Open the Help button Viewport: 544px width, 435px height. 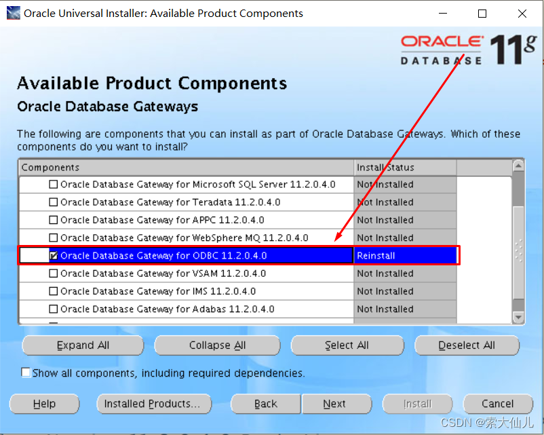[44, 404]
